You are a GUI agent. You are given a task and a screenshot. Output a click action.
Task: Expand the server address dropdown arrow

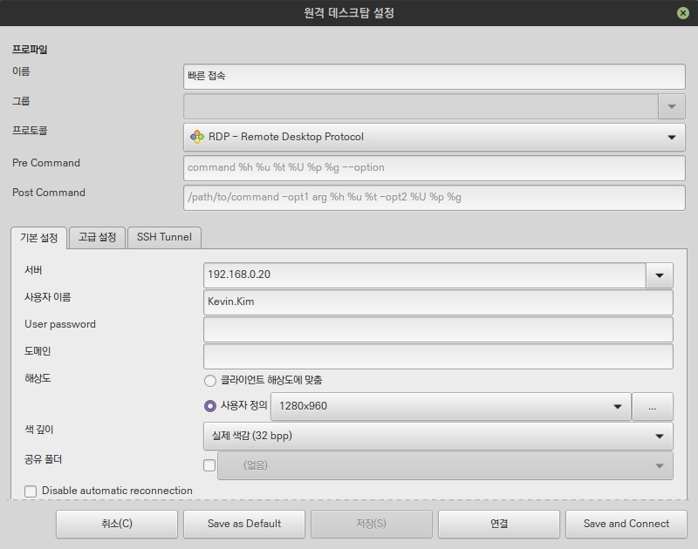[x=660, y=275]
